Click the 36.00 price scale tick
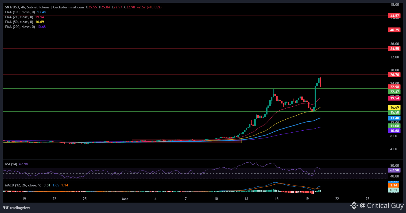The image size is (406, 213). point(395,44)
